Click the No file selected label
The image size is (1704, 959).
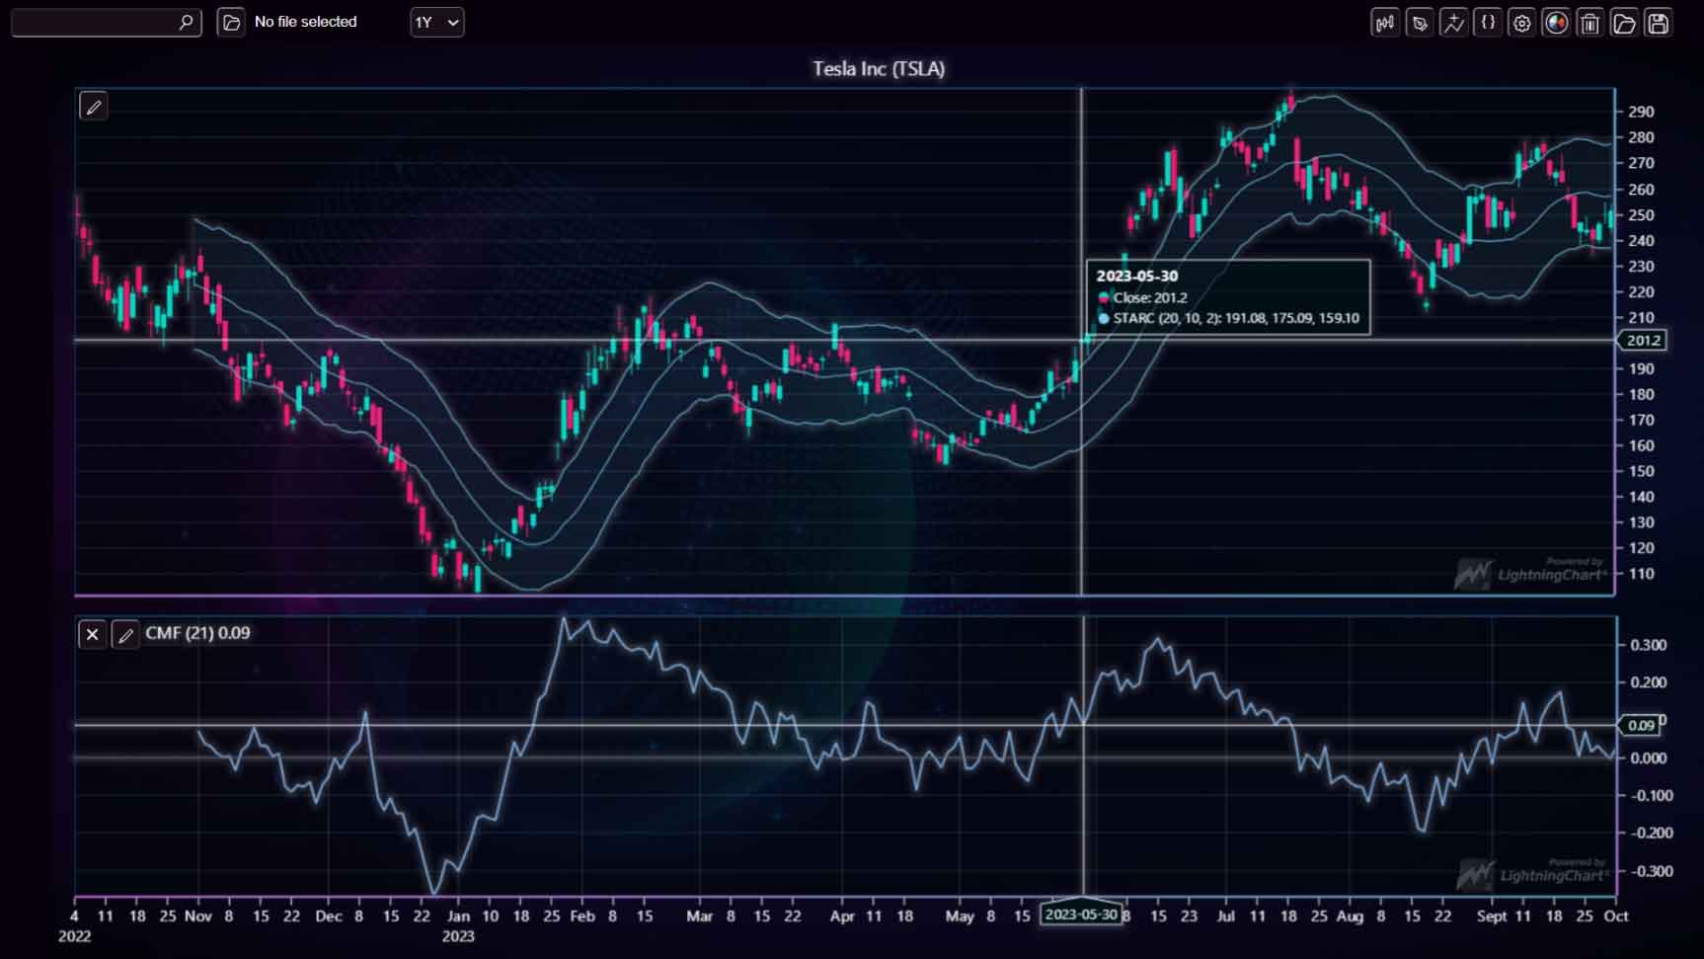(305, 22)
